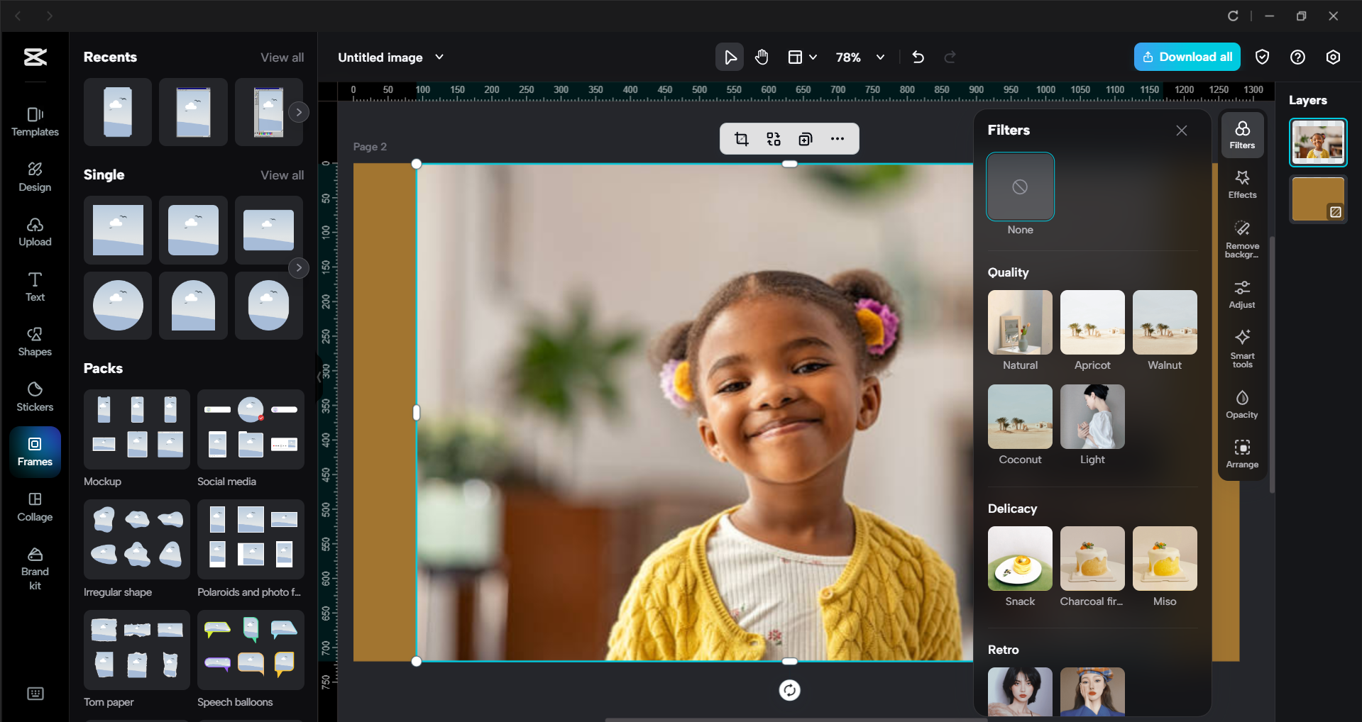Open the zoom percentage dropdown
Image resolution: width=1362 pixels, height=722 pixels.
point(880,57)
